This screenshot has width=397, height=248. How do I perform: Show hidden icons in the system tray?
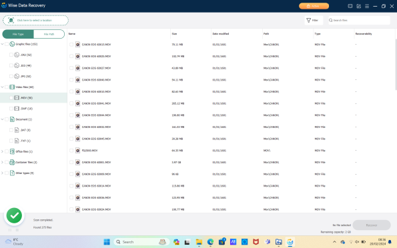point(334,242)
